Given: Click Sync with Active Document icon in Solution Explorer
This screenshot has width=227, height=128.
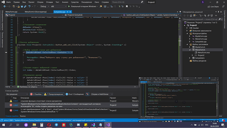Looking at the screenshot, I should point(205,16).
